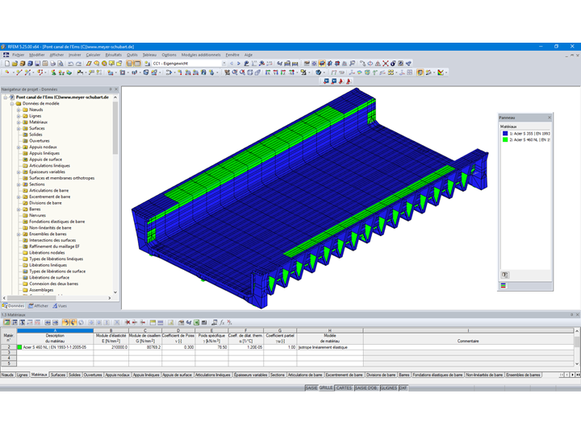Collapse the Données de modèle node
Viewport: 581px width, 435px height.
click(12, 104)
